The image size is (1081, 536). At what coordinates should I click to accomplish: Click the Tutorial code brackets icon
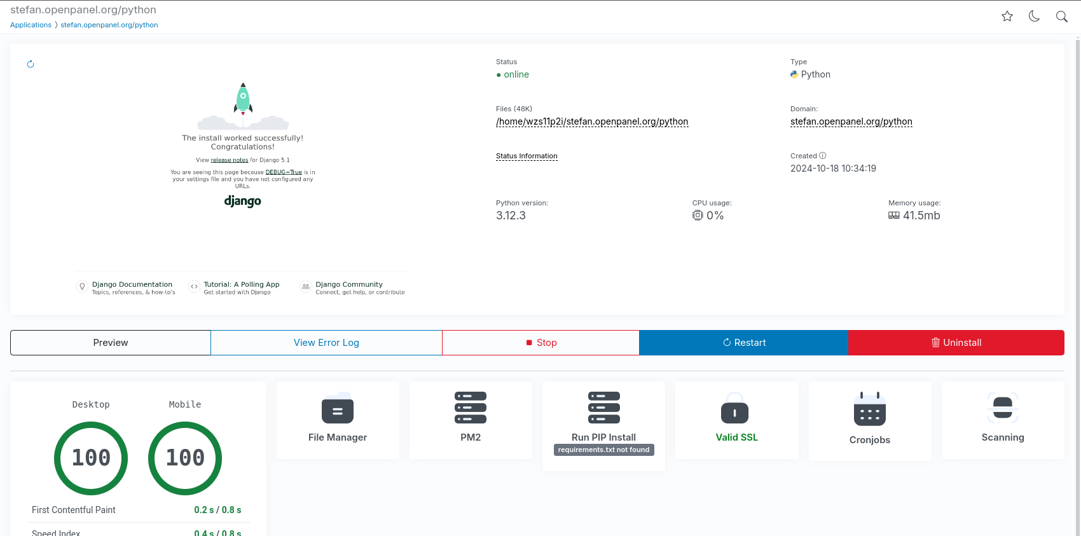coord(194,287)
